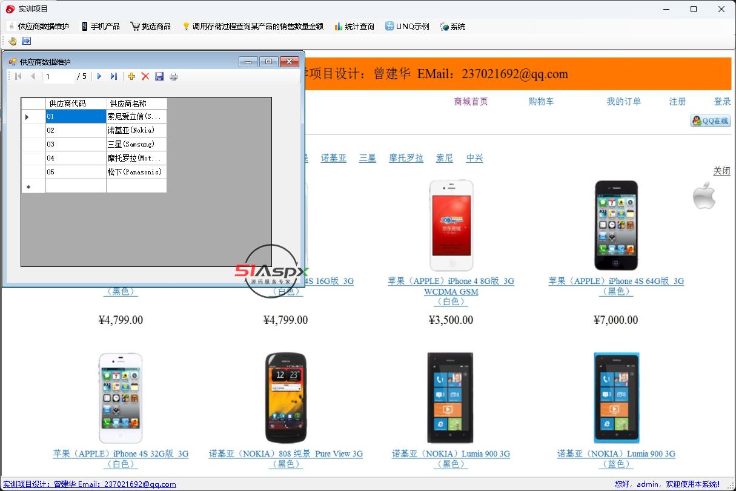The width and height of the screenshot is (736, 491).
Task: Click the new-row header marked with an asterisk
Action: click(x=34, y=186)
